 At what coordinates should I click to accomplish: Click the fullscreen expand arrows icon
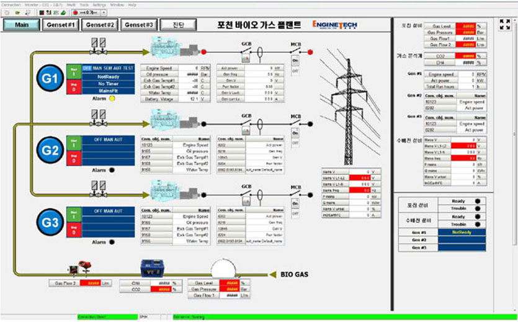(504, 24)
